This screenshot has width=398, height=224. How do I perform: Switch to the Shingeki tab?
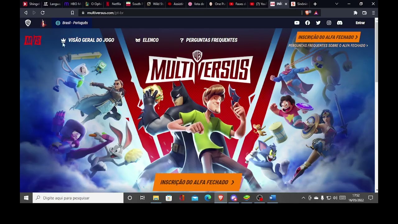(x=31, y=4)
